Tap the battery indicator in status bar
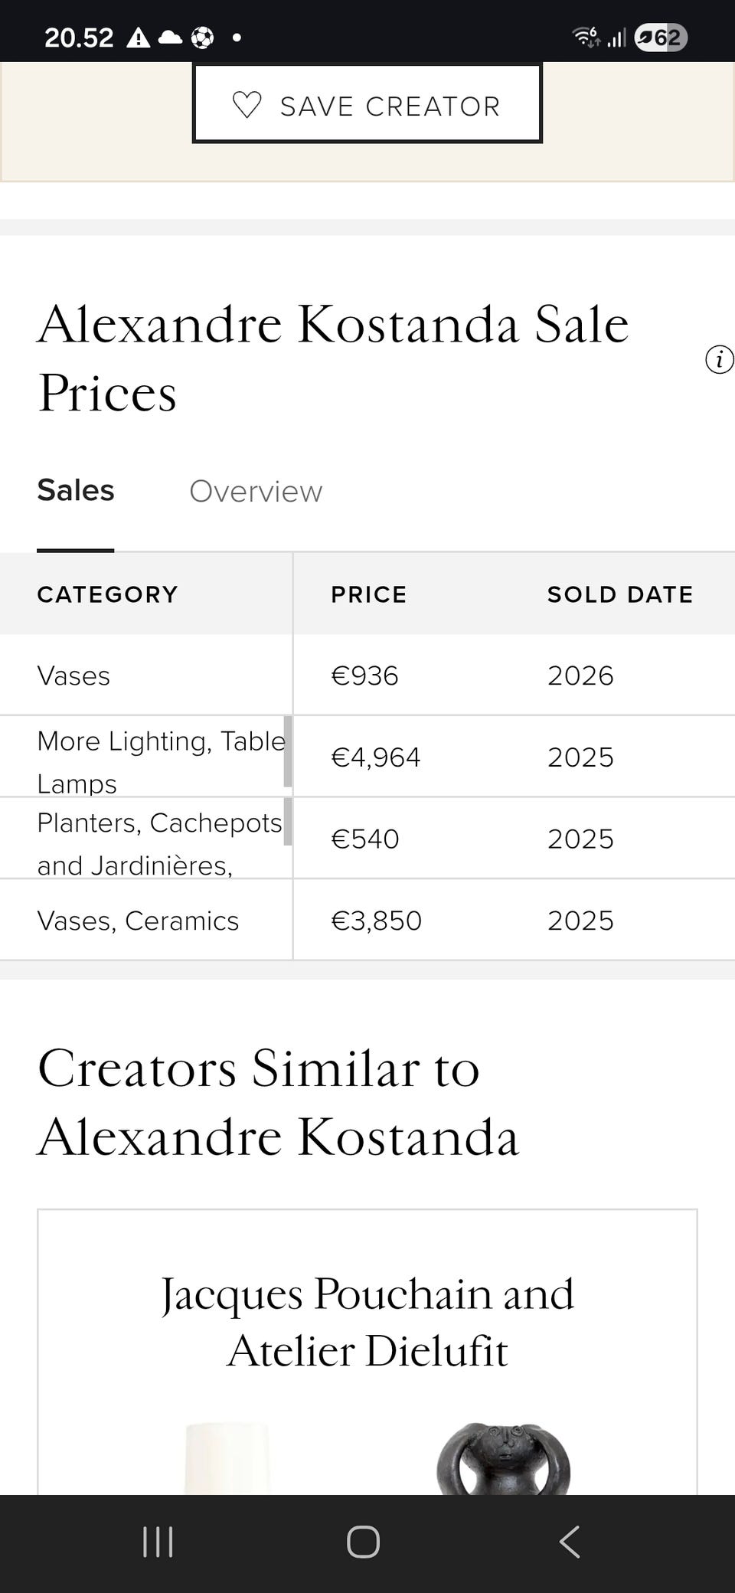The height and width of the screenshot is (1593, 735). click(661, 37)
